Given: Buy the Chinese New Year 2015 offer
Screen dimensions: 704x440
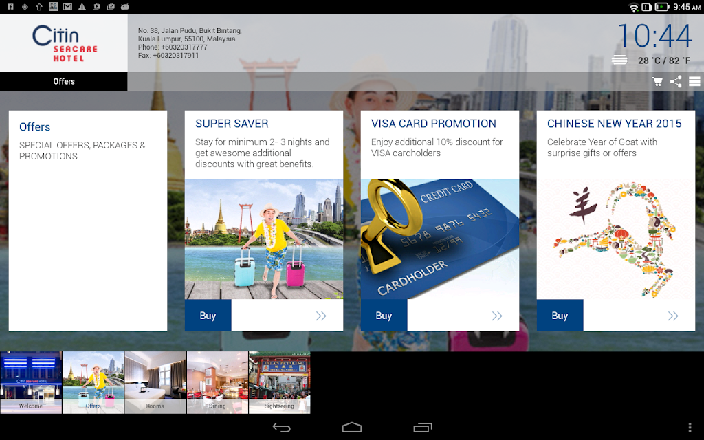Looking at the screenshot, I should click(560, 316).
